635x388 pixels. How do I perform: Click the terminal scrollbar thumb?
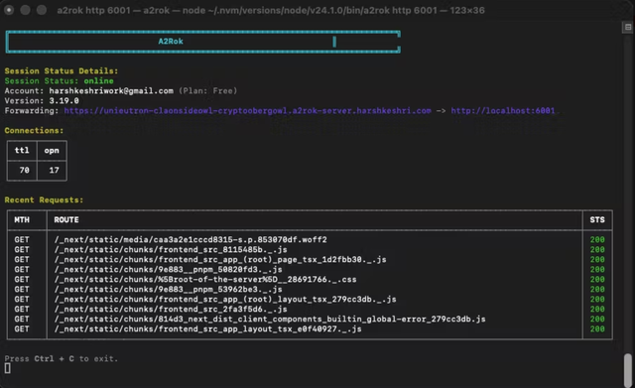tap(628, 370)
